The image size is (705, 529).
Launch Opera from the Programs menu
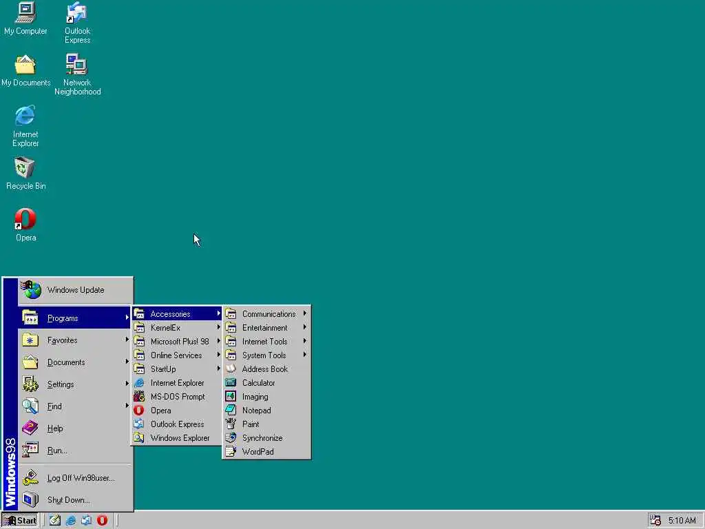(177, 411)
